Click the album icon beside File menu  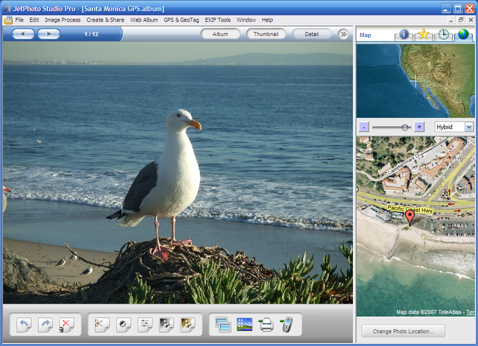click(8, 20)
